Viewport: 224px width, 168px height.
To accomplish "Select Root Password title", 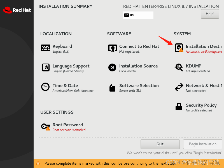I will point(67,125).
